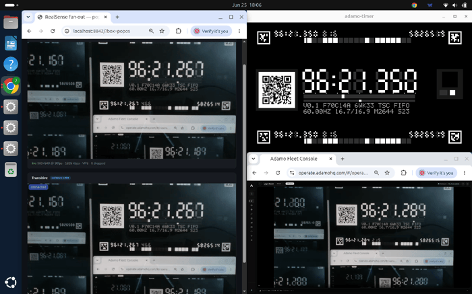This screenshot has height=294, width=472.
Task: Launch LibreOffice Writer from the dock
Action: pos(11,43)
